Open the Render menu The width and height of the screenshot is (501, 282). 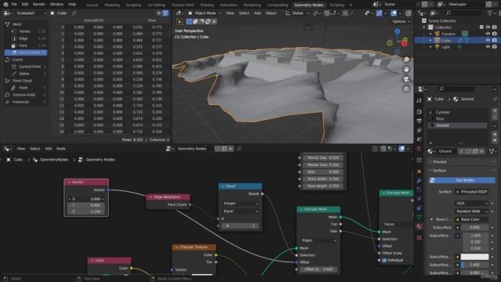39,5
